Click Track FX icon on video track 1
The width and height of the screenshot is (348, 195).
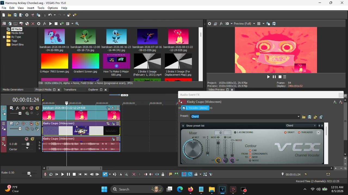[x=18, y=108]
